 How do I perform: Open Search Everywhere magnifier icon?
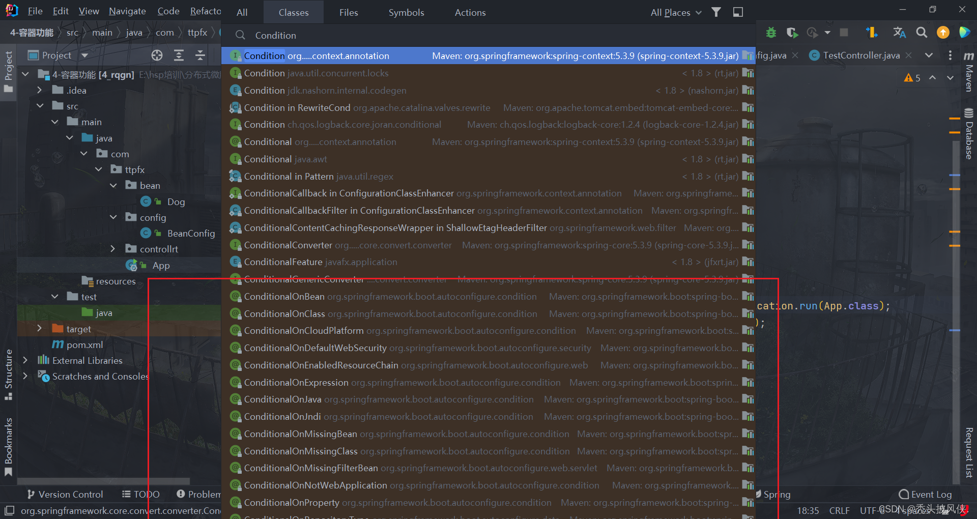point(922,33)
